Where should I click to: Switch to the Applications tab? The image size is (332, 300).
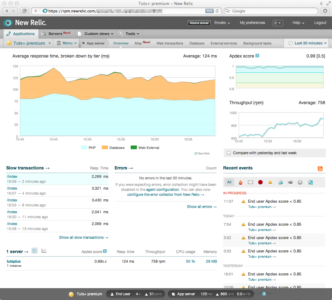[21, 34]
